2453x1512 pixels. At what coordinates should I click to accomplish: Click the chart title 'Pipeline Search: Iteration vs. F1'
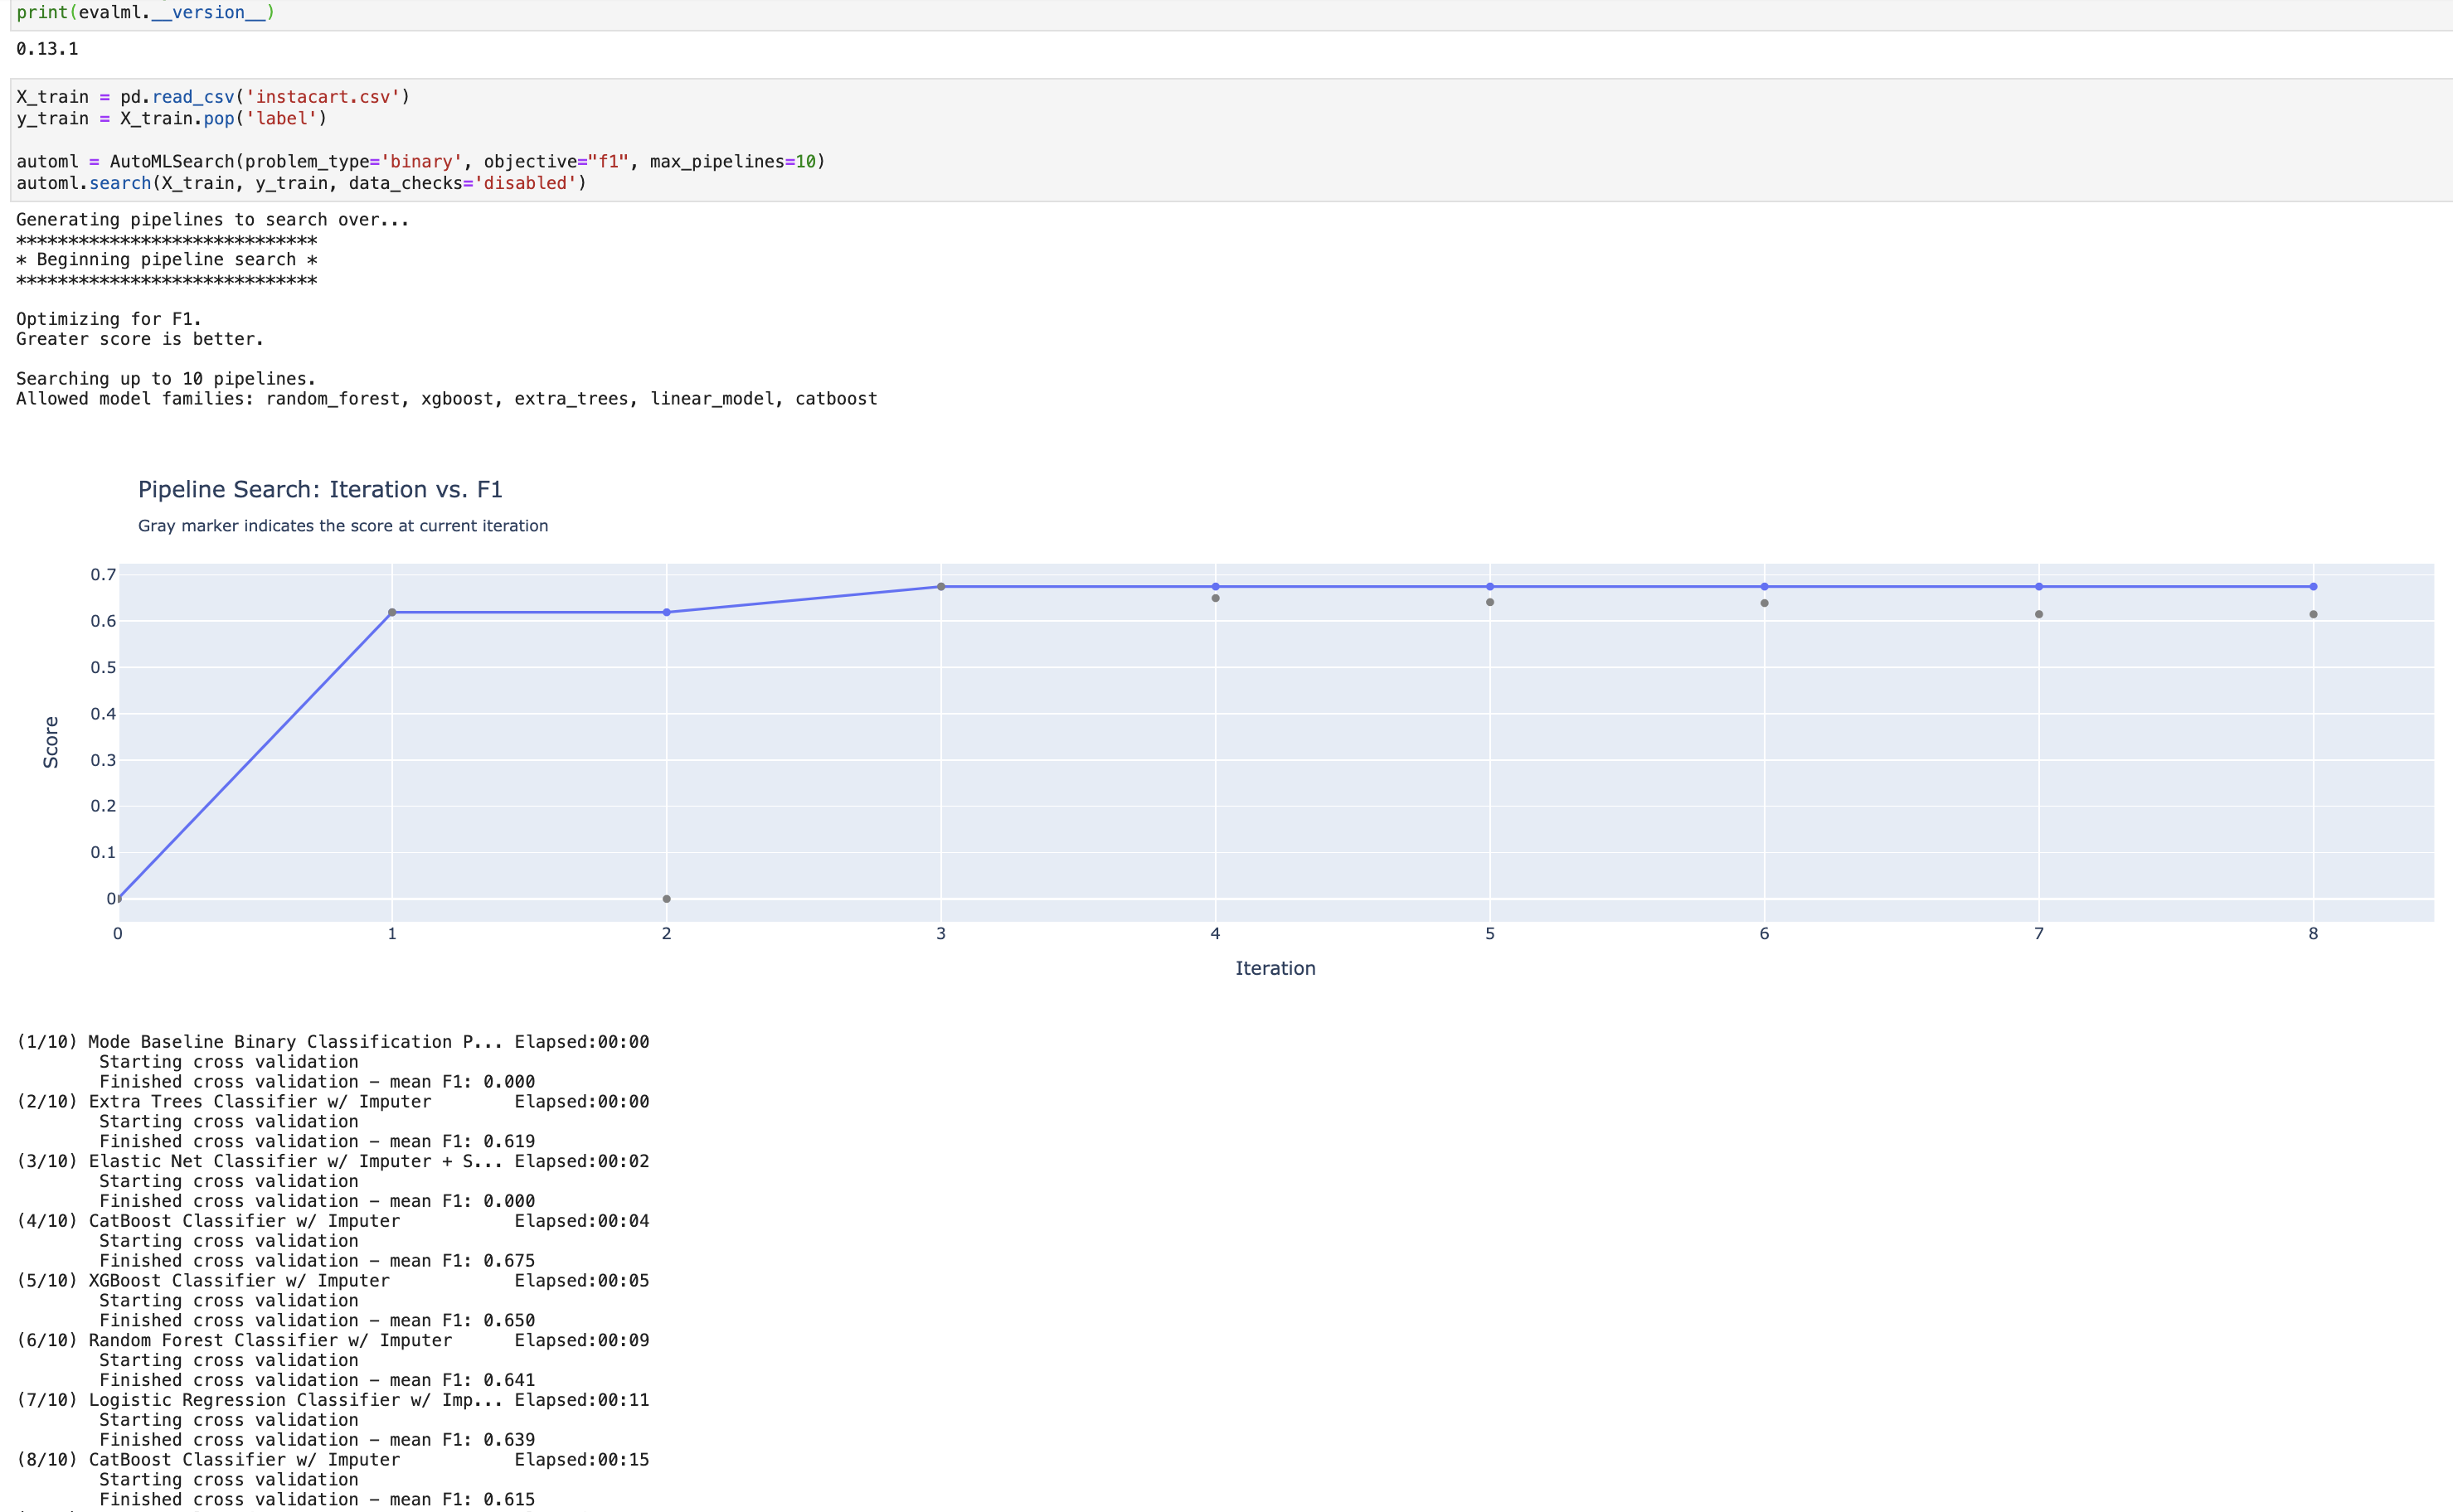tap(320, 489)
